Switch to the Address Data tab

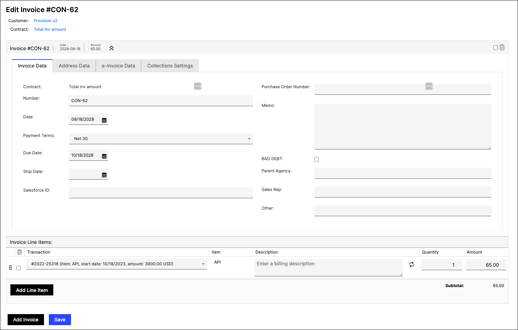point(74,66)
